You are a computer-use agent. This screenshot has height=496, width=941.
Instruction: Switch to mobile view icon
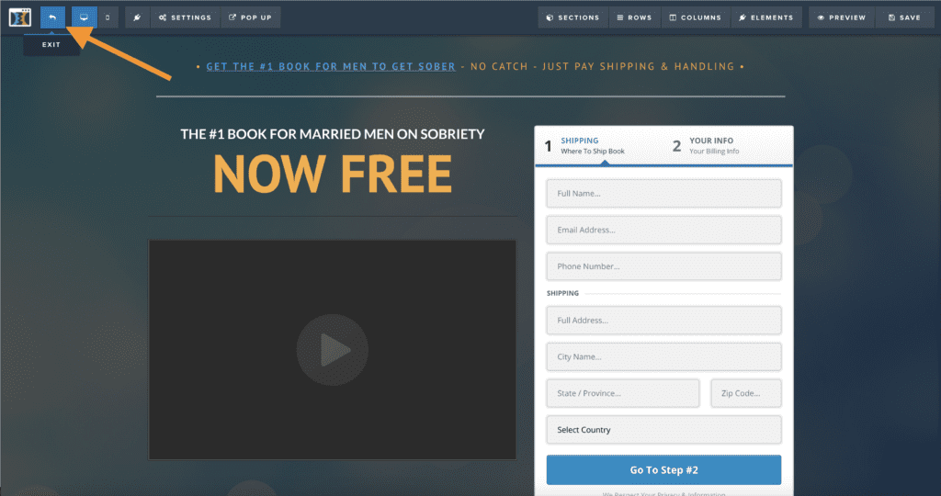click(108, 17)
